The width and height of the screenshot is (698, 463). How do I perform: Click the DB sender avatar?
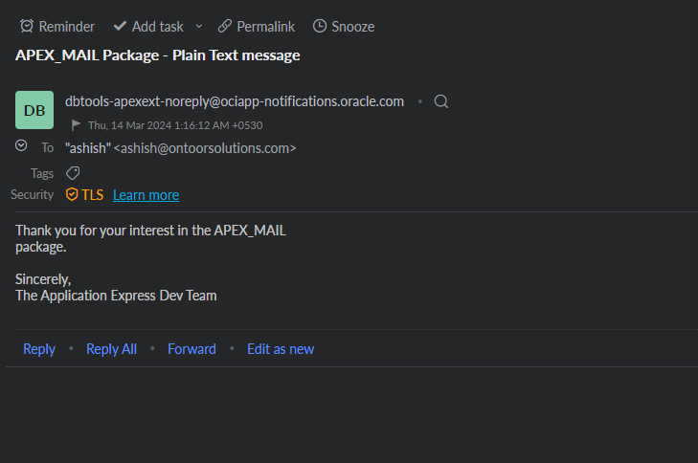pos(34,110)
